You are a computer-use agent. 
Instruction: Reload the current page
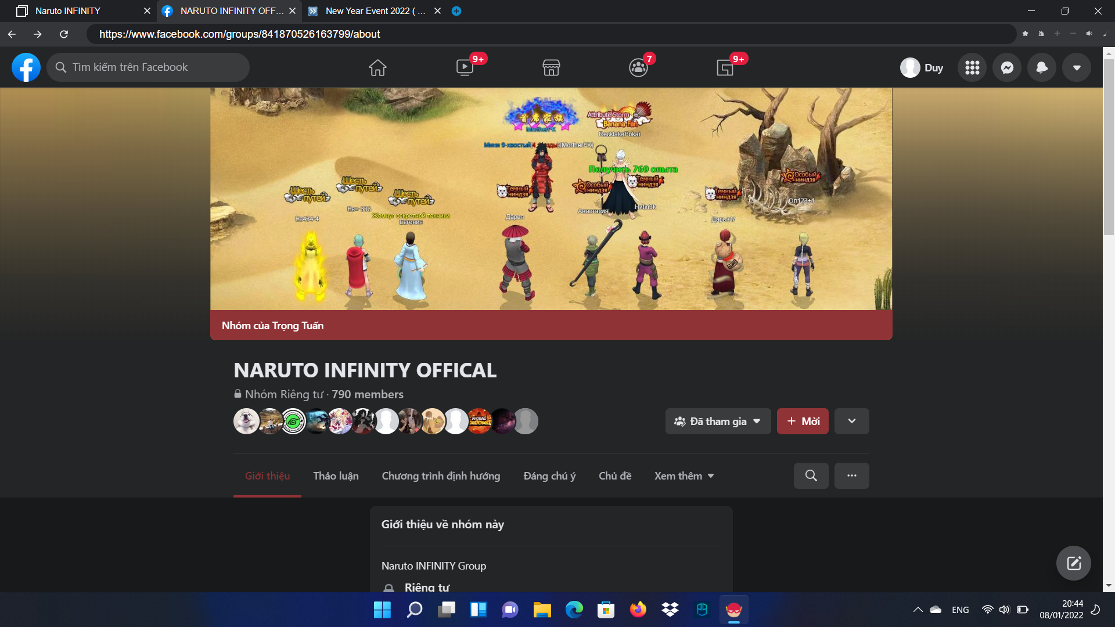(64, 34)
